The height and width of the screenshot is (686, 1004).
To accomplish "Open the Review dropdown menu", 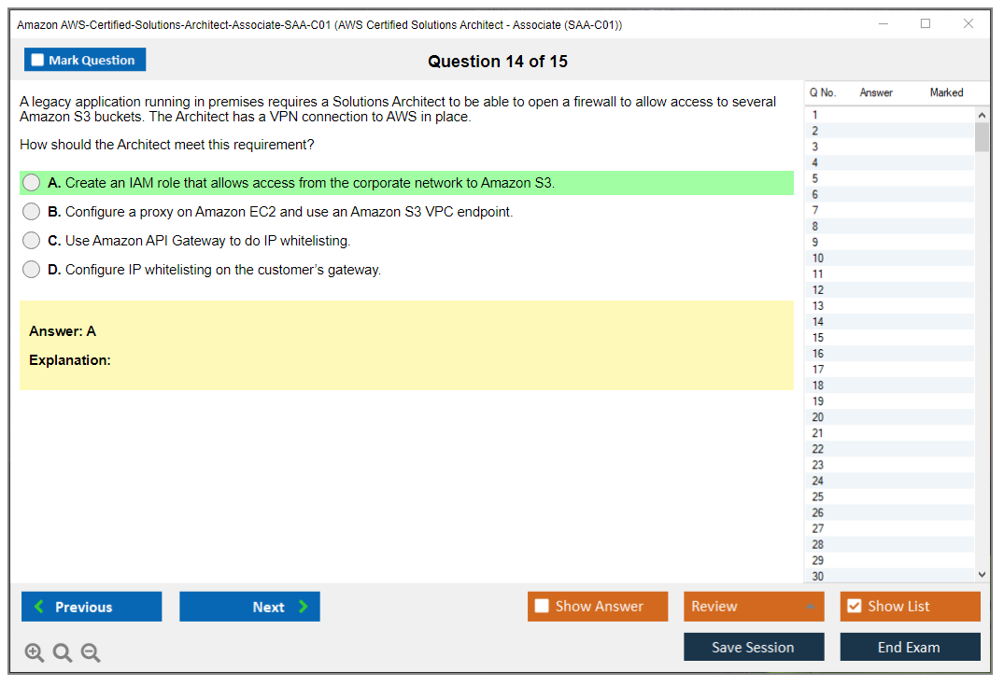I will click(x=754, y=607).
